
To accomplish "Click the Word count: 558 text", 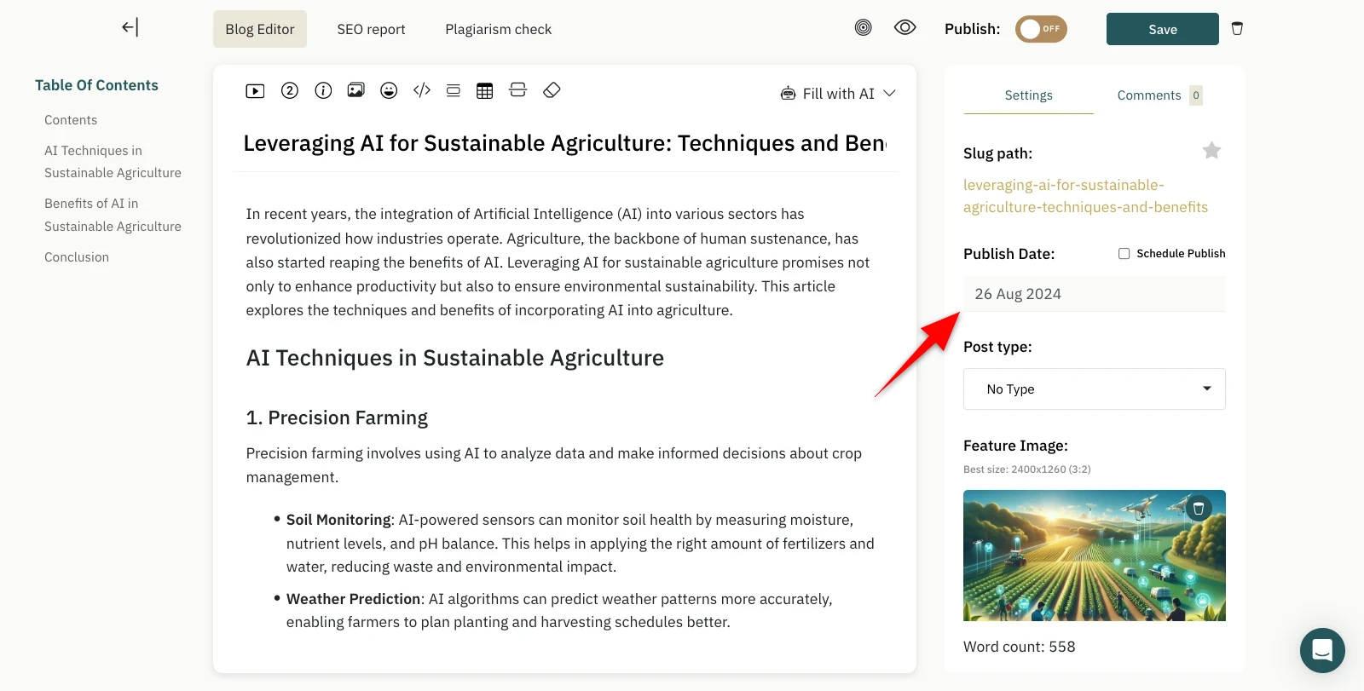I will [1020, 647].
